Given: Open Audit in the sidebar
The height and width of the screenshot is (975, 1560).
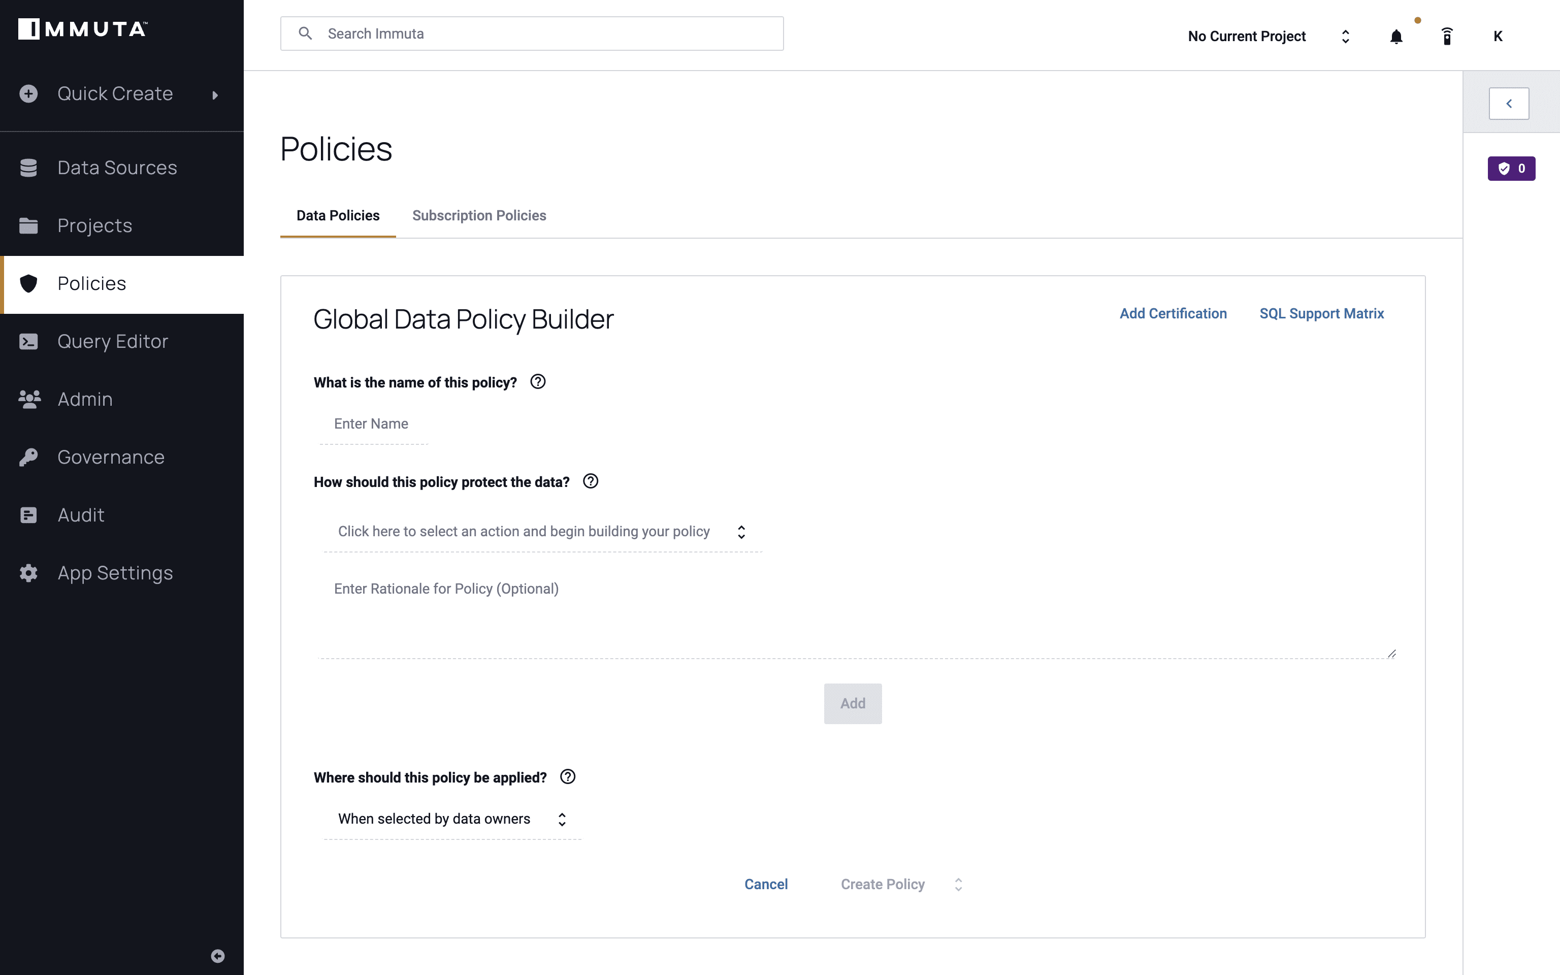Looking at the screenshot, I should [122, 515].
